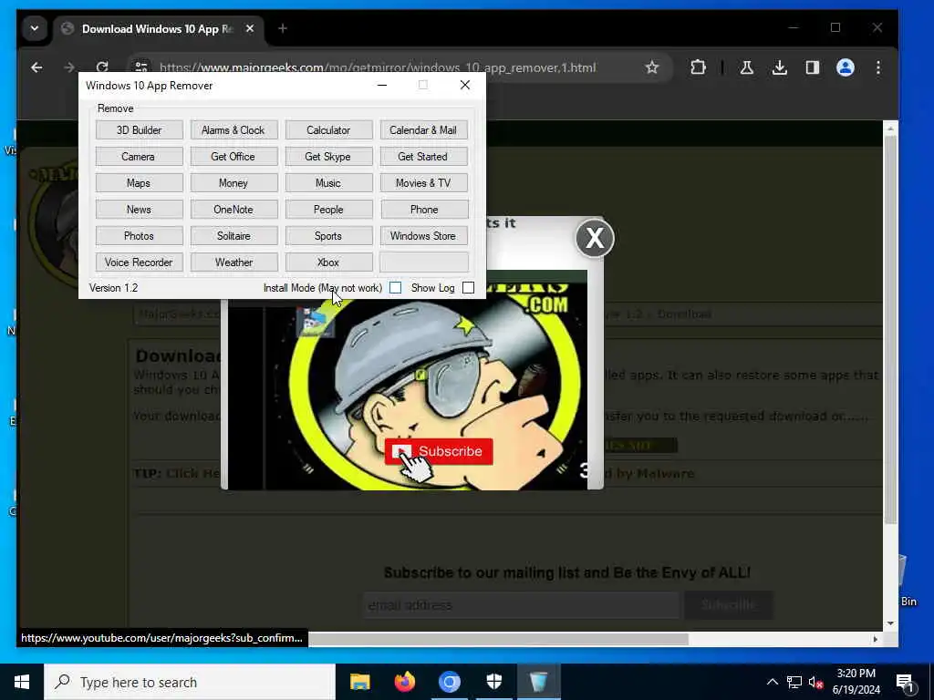Open File Explorer from taskbar
934x700 pixels.
tap(359, 682)
